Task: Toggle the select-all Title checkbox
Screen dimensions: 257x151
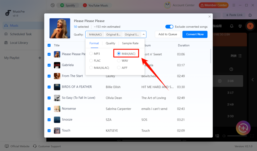Action: pos(49,45)
